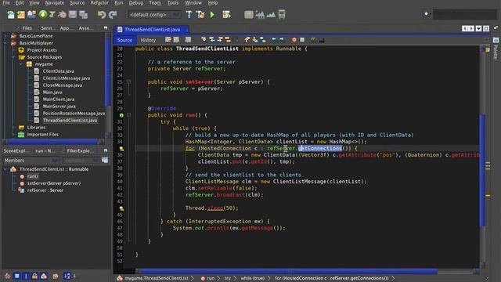Click the hint bulb on line 35
The image size is (501, 282).
coord(121,149)
